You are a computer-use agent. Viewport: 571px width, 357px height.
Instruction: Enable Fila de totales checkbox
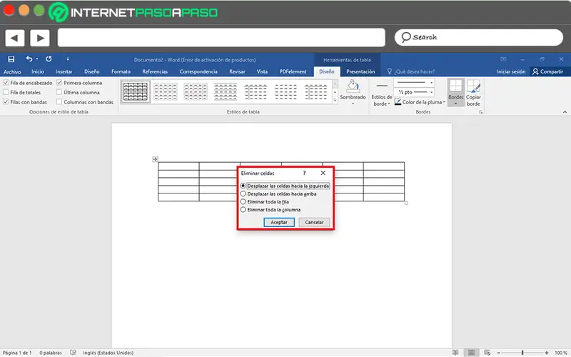click(6, 92)
